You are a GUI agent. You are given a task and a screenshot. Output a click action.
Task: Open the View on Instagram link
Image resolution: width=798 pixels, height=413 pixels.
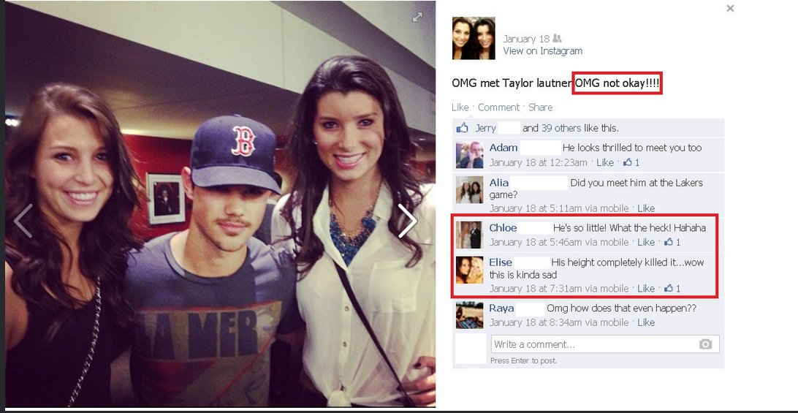[x=542, y=51]
